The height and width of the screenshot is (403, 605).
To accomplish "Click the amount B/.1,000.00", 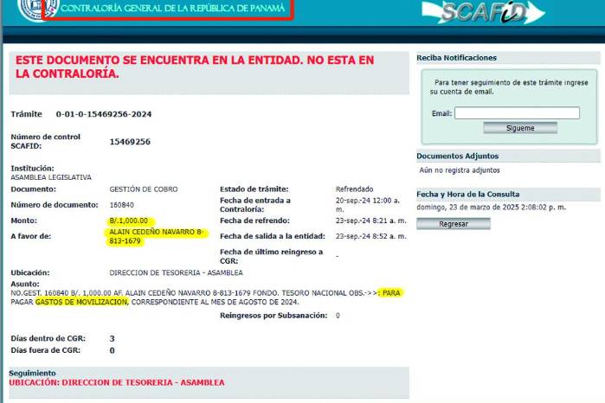I will tap(128, 221).
